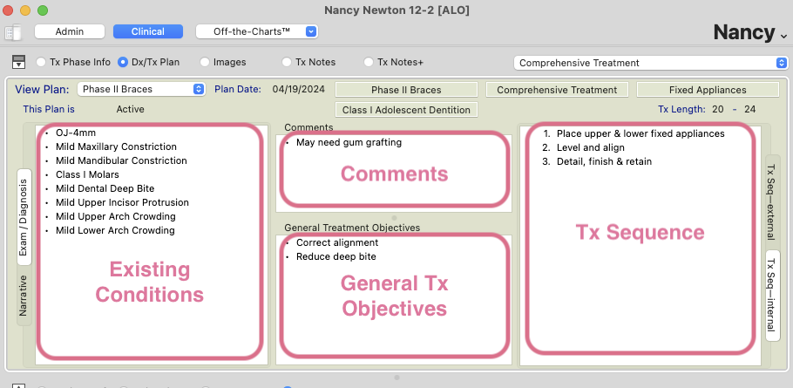The image size is (793, 388).
Task: Click the Tx Length value 20
Action: tap(718, 109)
